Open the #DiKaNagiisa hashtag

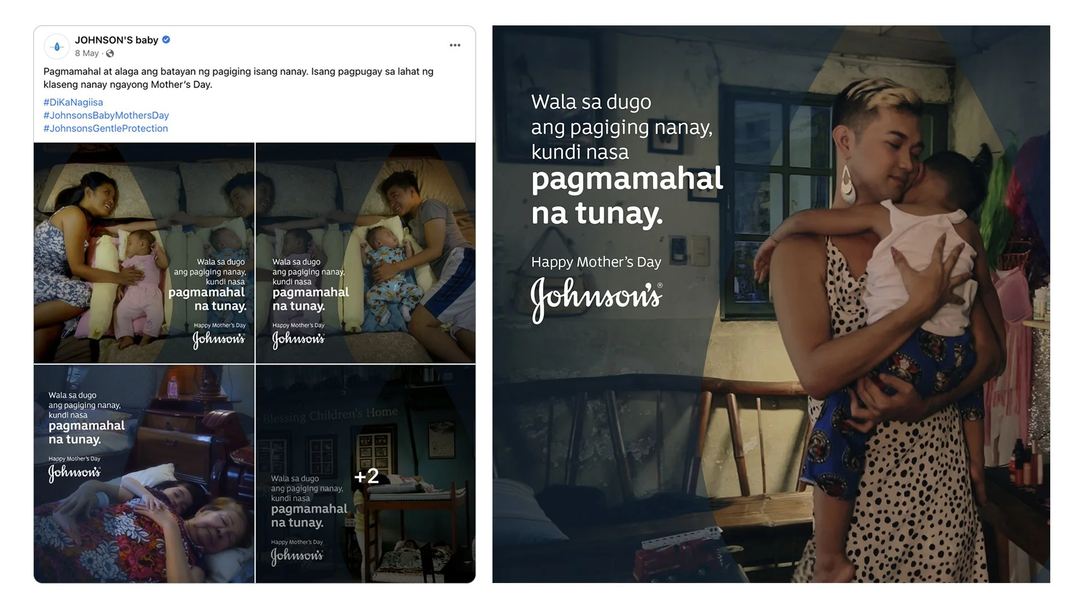(x=73, y=102)
